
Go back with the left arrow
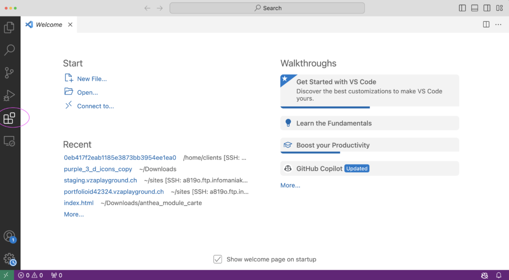tap(147, 8)
